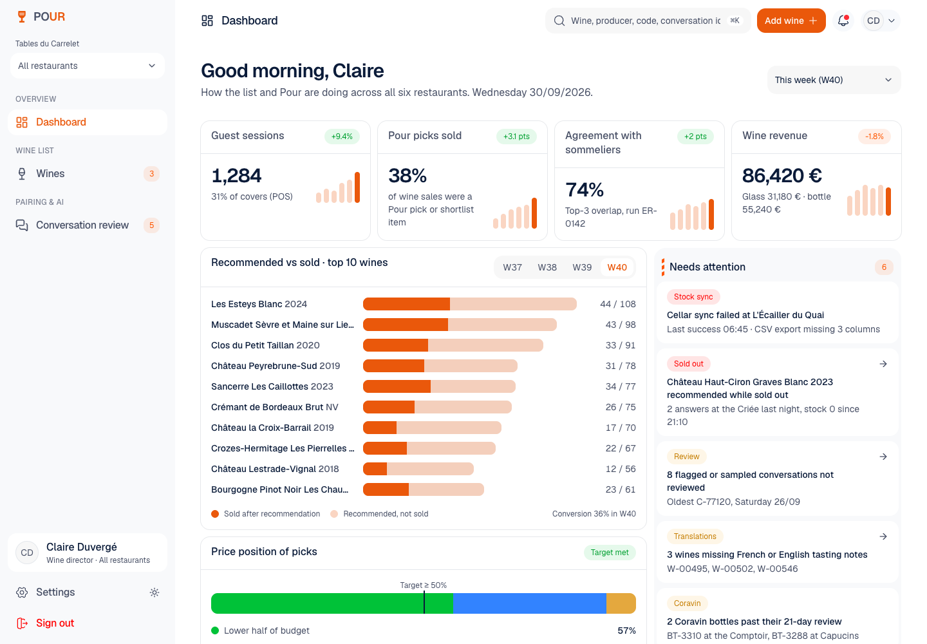Click the POUR wine glass logo icon
Screen dimensions: 927x644
[x=22, y=17]
